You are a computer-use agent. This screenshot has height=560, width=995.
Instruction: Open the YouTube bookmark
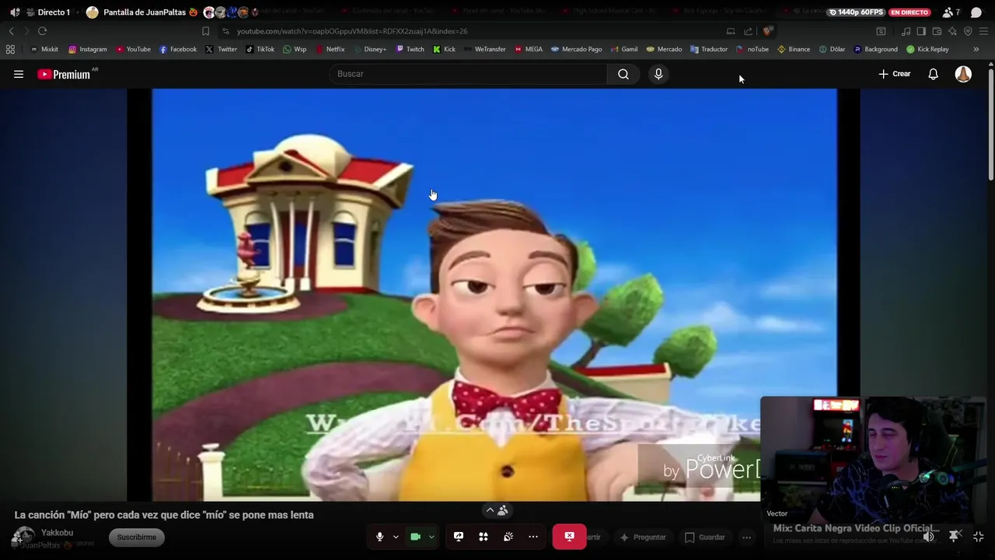pyautogui.click(x=133, y=49)
